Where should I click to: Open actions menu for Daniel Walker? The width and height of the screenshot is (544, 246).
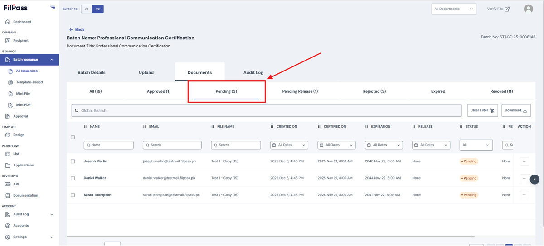[524, 178]
